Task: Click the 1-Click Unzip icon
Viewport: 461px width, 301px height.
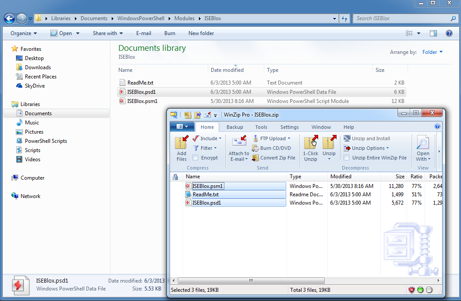Action: tap(311, 142)
